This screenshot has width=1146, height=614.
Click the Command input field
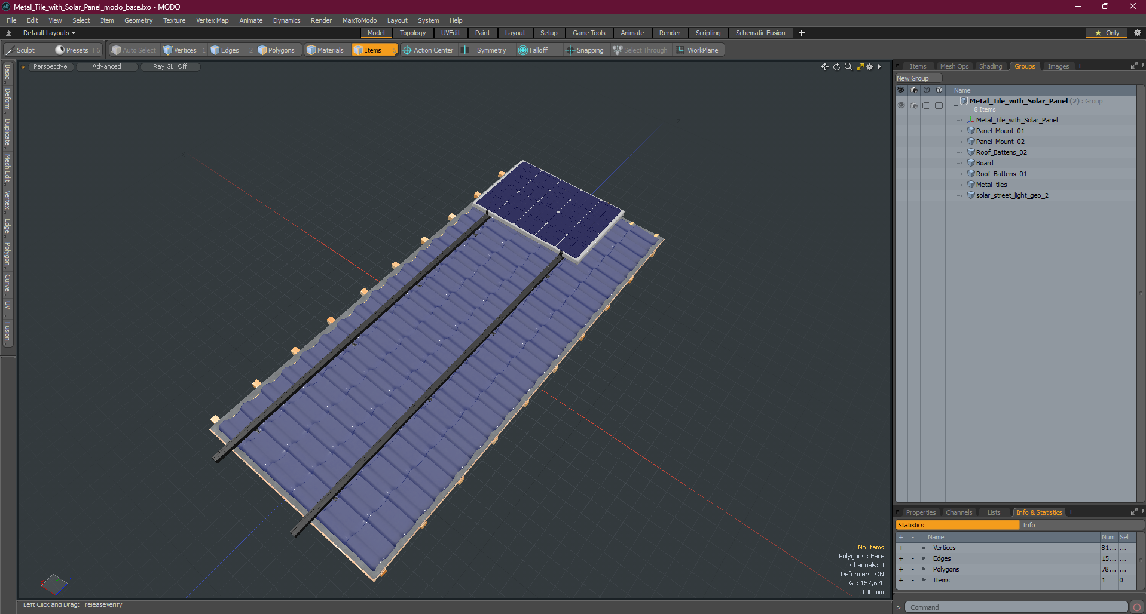tap(1016, 607)
